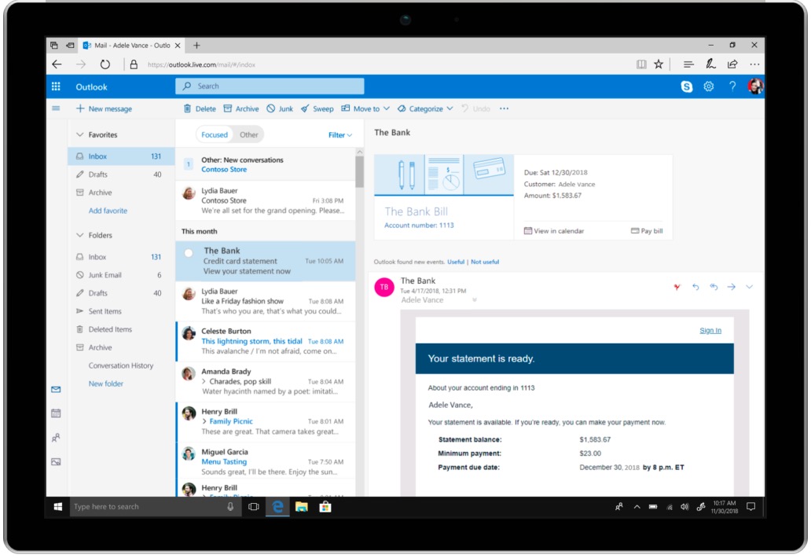Click Reply all arrow in message header
The width and height of the screenshot is (811, 558).
(714, 287)
